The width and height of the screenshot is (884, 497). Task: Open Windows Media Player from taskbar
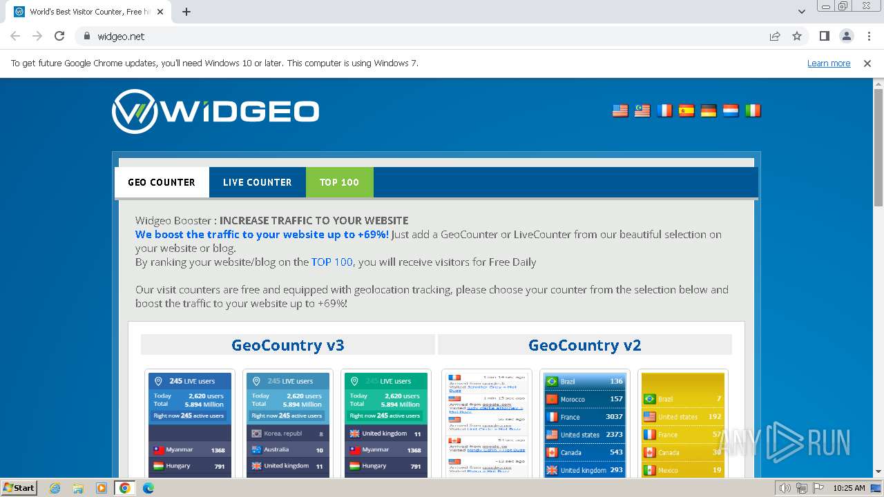[x=102, y=488]
